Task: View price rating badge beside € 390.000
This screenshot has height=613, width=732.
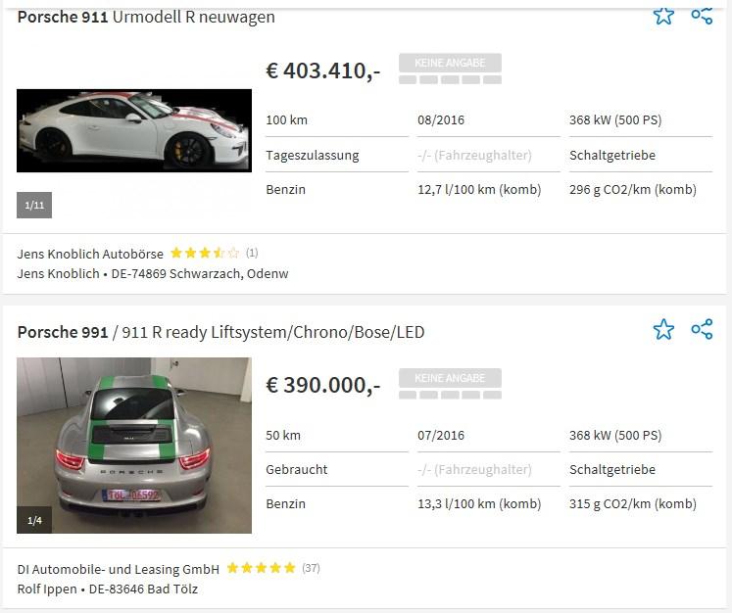Action: point(450,384)
